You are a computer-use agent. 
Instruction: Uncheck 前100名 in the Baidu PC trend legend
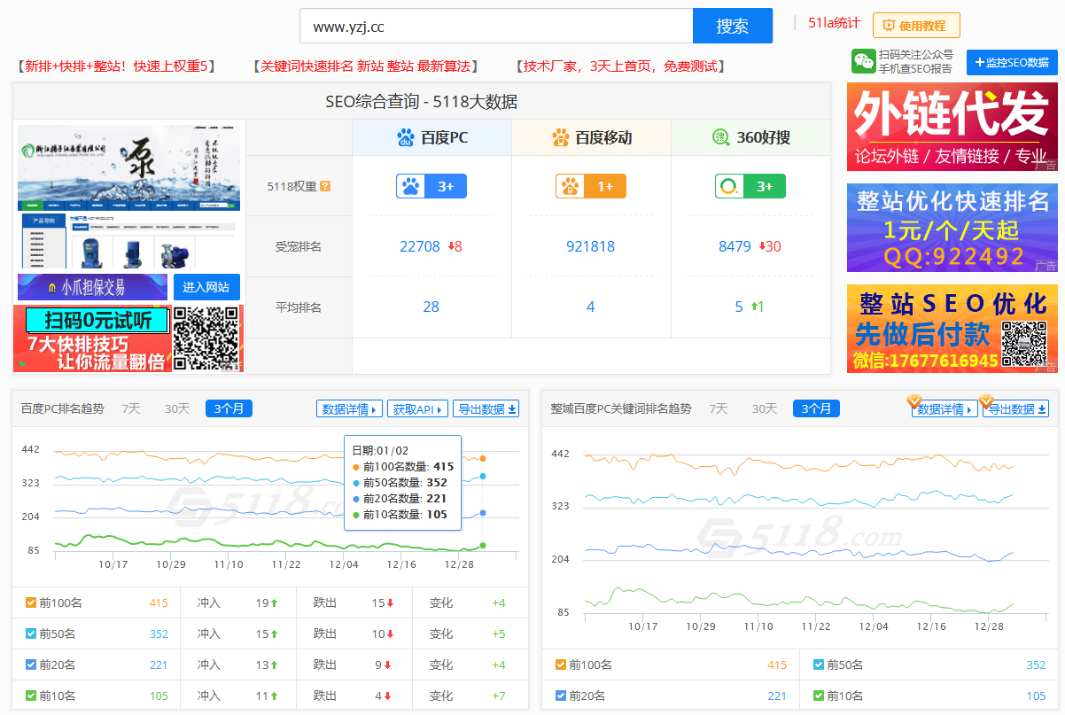pos(31,603)
